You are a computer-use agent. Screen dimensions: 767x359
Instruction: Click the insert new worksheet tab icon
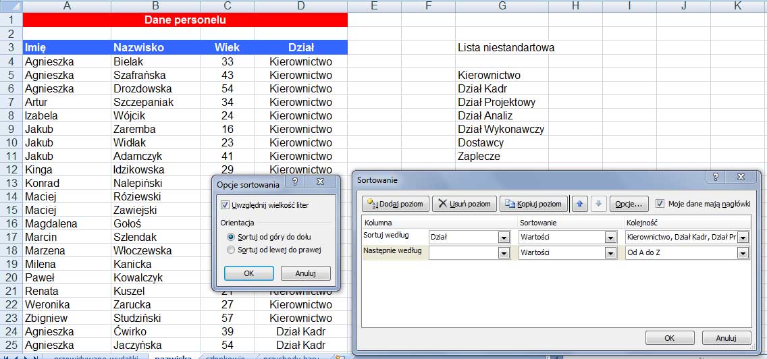(340, 356)
